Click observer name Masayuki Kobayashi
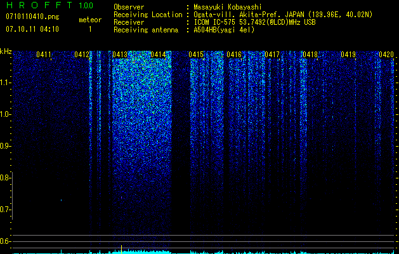Viewport: 399px width, 254px height. click(228, 7)
